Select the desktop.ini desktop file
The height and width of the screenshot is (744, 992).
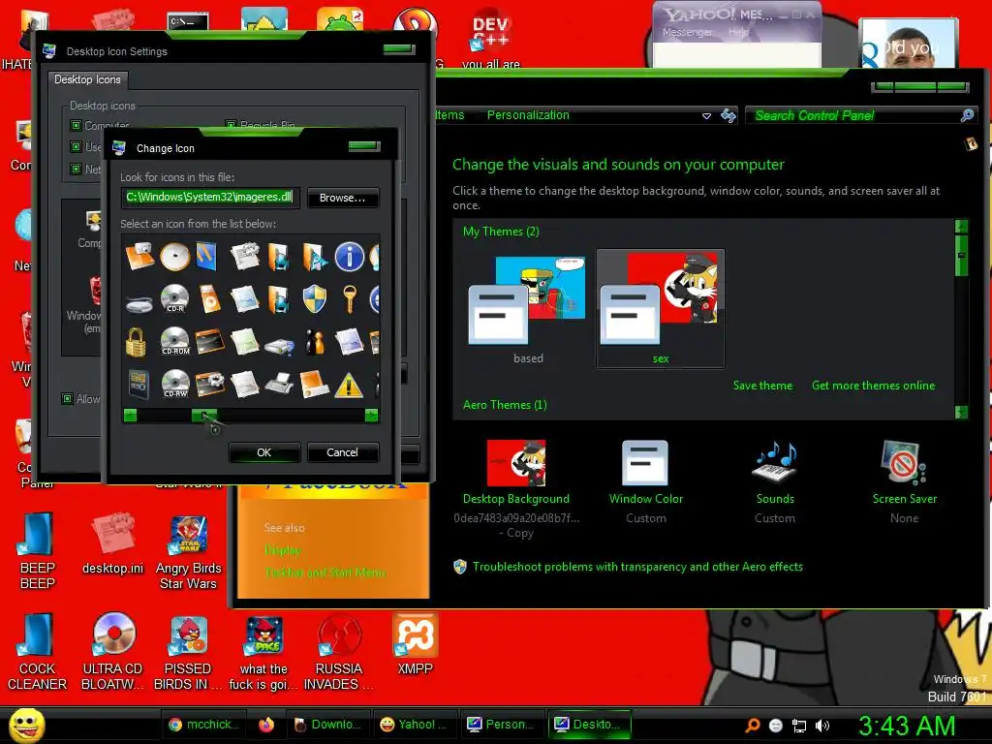tap(112, 544)
